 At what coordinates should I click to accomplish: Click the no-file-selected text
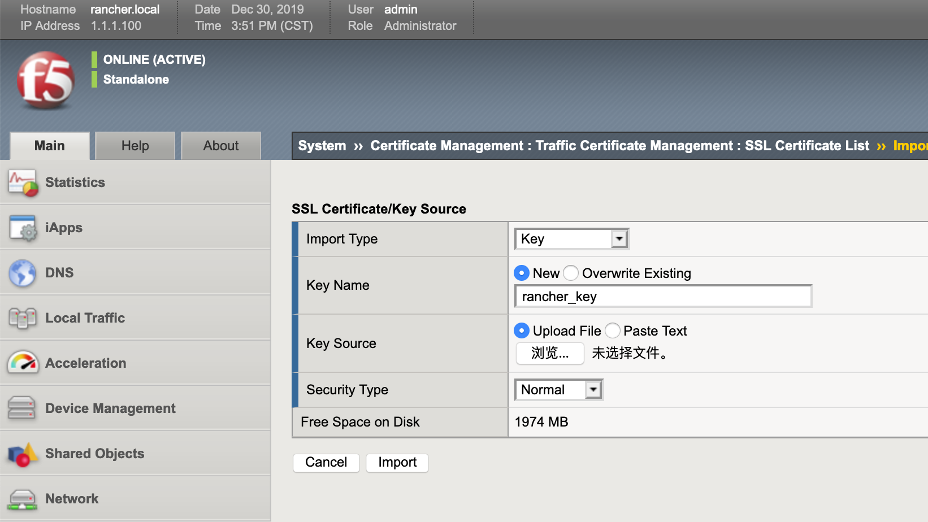630,353
